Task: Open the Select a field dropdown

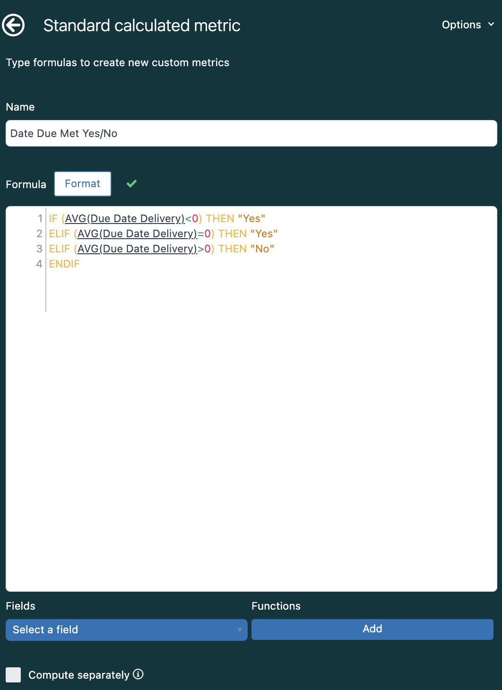Action: pyautogui.click(x=127, y=630)
